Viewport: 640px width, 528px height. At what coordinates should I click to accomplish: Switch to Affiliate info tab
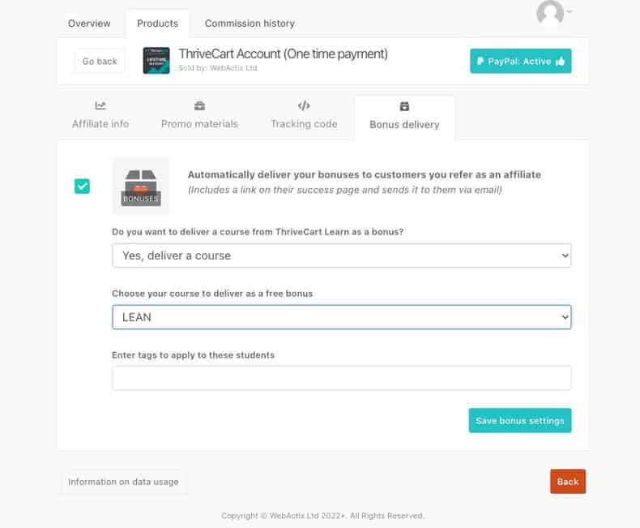tap(100, 115)
